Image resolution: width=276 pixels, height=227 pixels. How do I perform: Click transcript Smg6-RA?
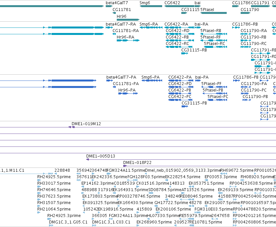click(x=151, y=27)
